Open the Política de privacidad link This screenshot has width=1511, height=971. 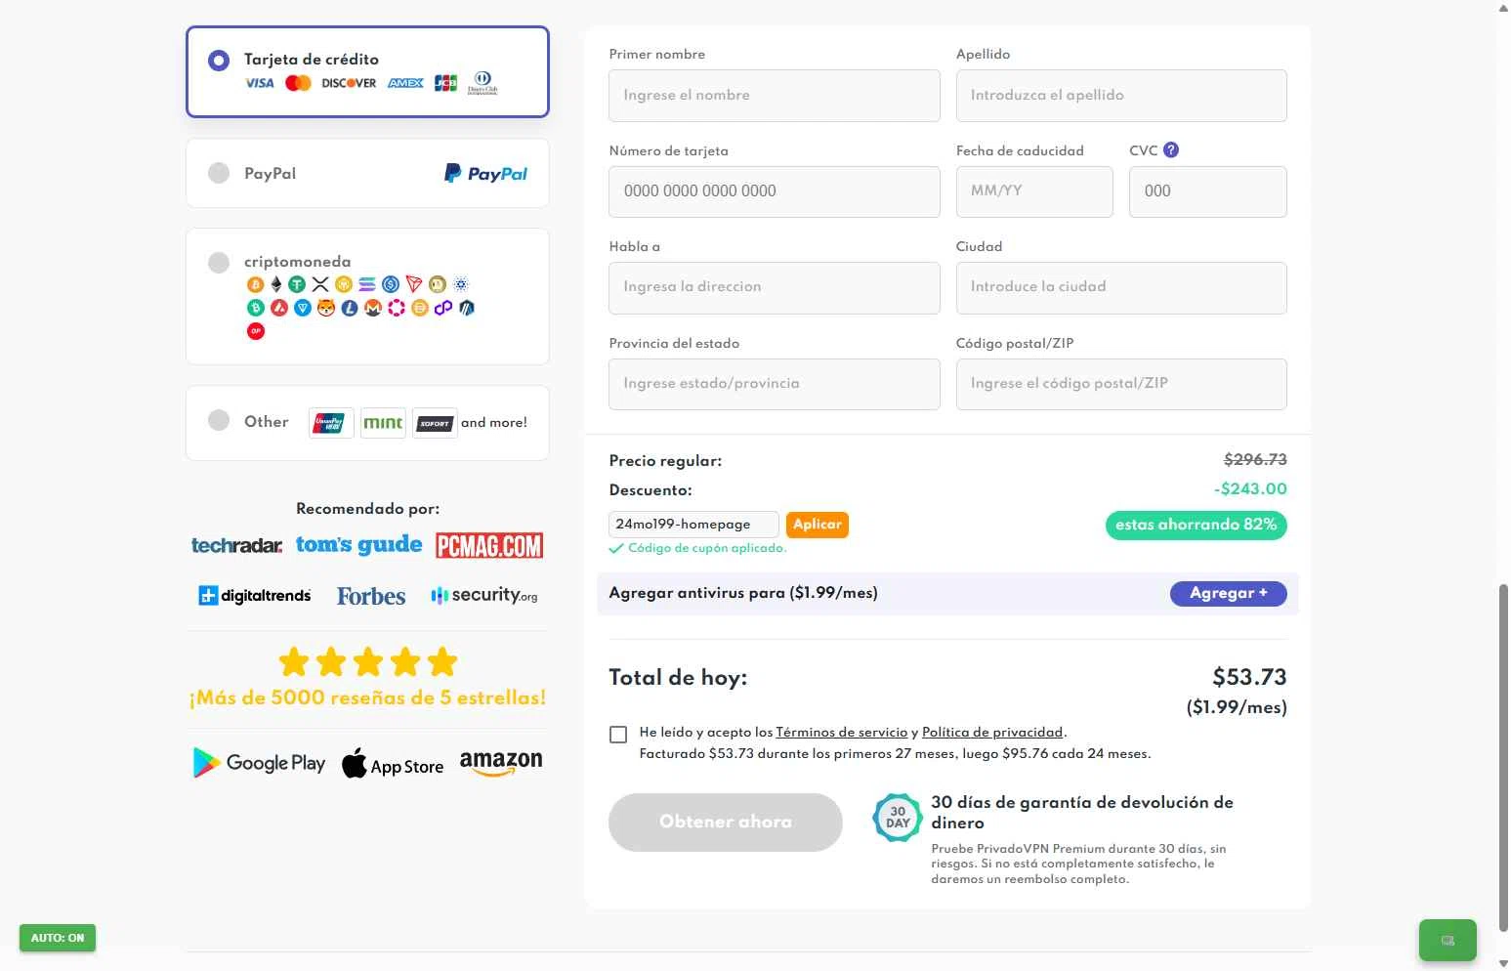pos(992,732)
